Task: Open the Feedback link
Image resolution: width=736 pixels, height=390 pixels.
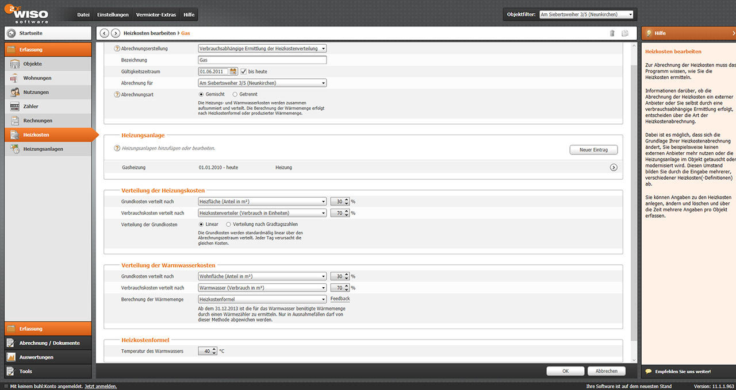Action: tap(340, 299)
